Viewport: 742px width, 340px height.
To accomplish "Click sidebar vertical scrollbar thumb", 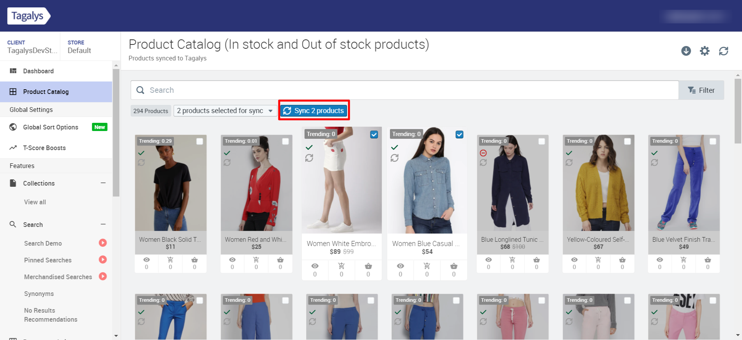I will coord(116,133).
